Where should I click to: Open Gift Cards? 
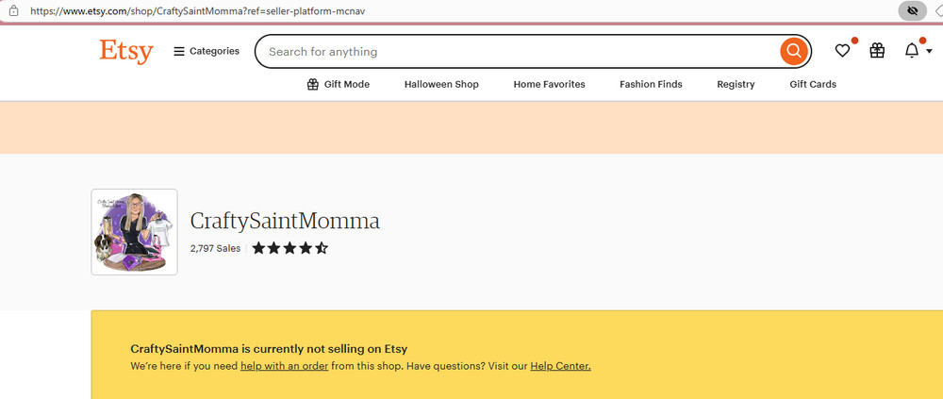(813, 84)
